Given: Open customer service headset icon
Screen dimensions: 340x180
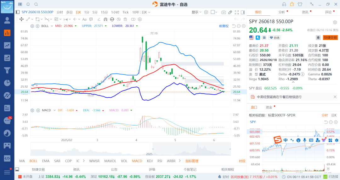Looking at the screenshot, I should coord(284,4).
